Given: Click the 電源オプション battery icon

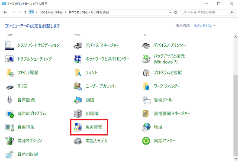Looking at the screenshot, I should [10, 141].
